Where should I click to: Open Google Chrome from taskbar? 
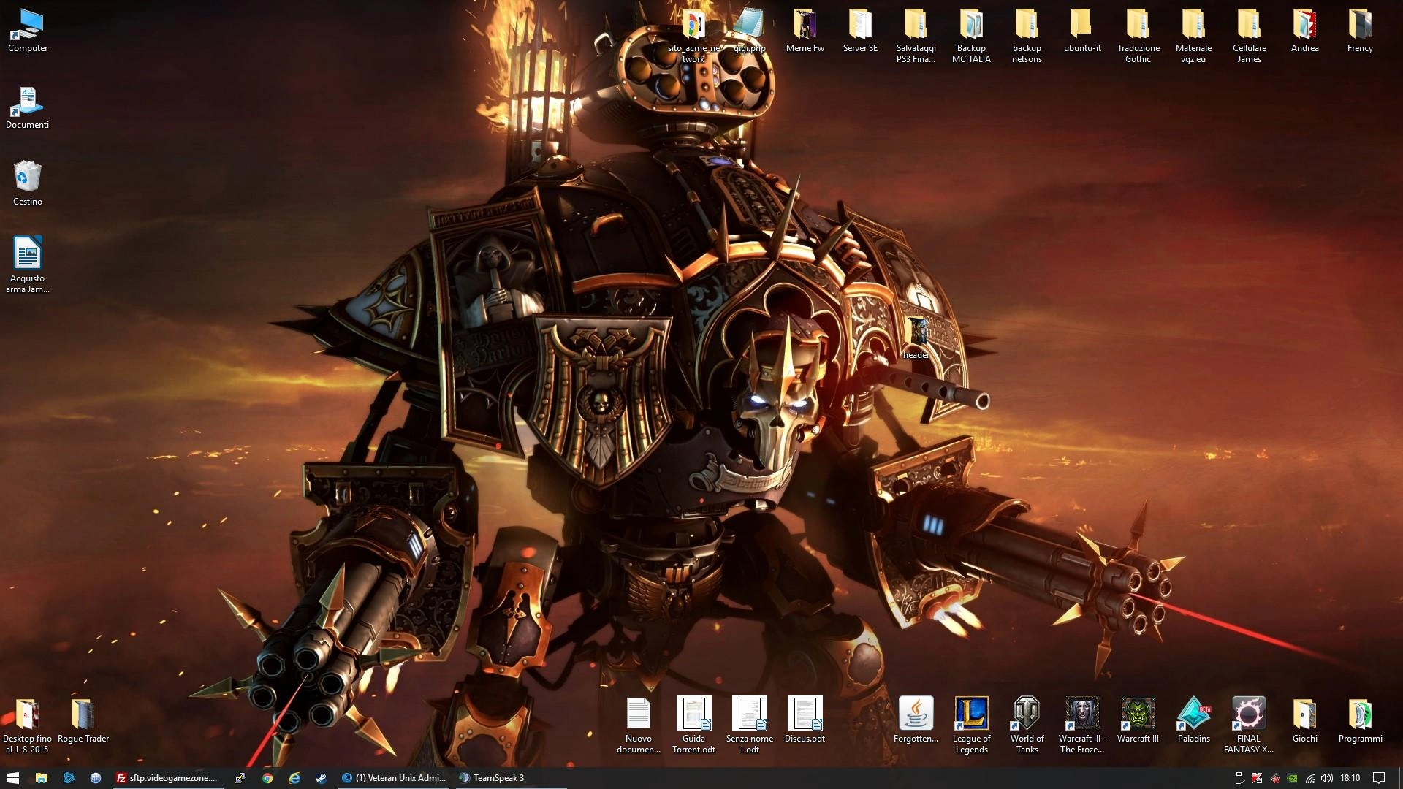pyautogui.click(x=267, y=778)
